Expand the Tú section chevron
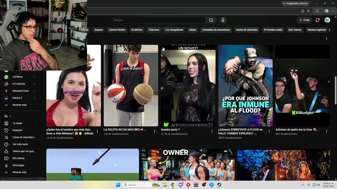Screen dimensions: 337x189 pos(10,116)
